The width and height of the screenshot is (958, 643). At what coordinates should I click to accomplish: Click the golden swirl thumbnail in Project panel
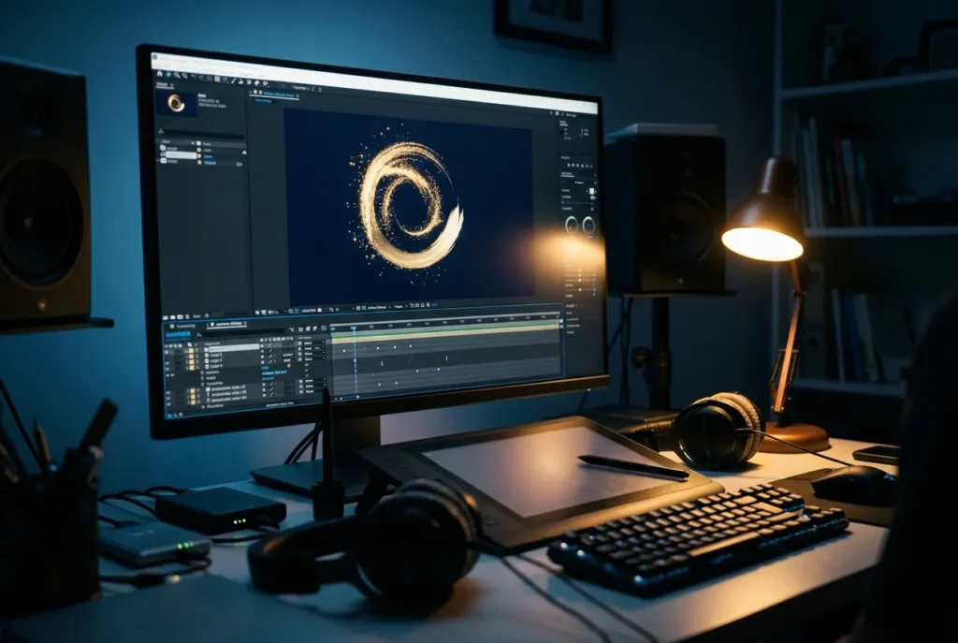(x=176, y=103)
